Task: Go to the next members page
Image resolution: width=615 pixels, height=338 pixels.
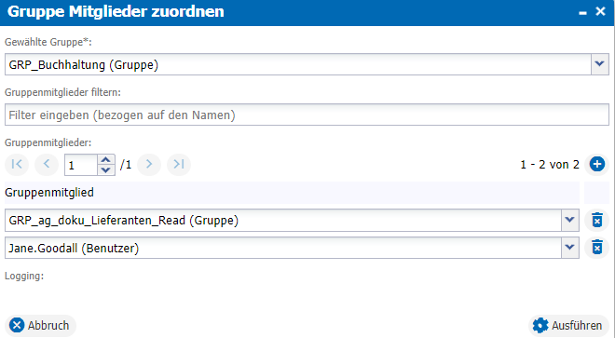Action: tap(149, 164)
